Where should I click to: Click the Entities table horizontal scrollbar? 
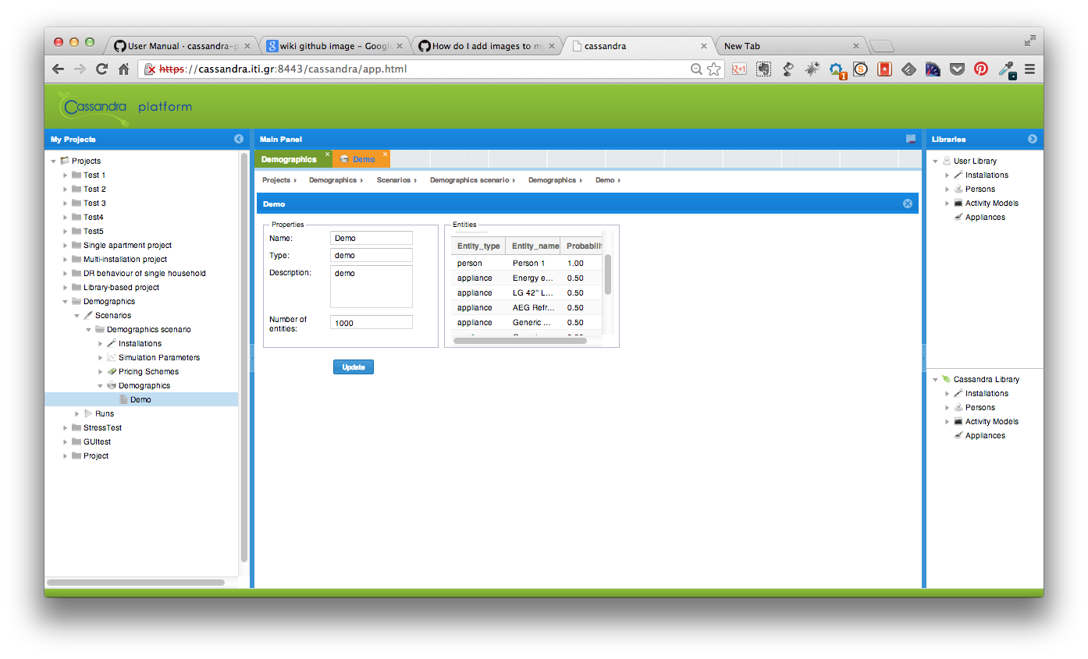520,340
